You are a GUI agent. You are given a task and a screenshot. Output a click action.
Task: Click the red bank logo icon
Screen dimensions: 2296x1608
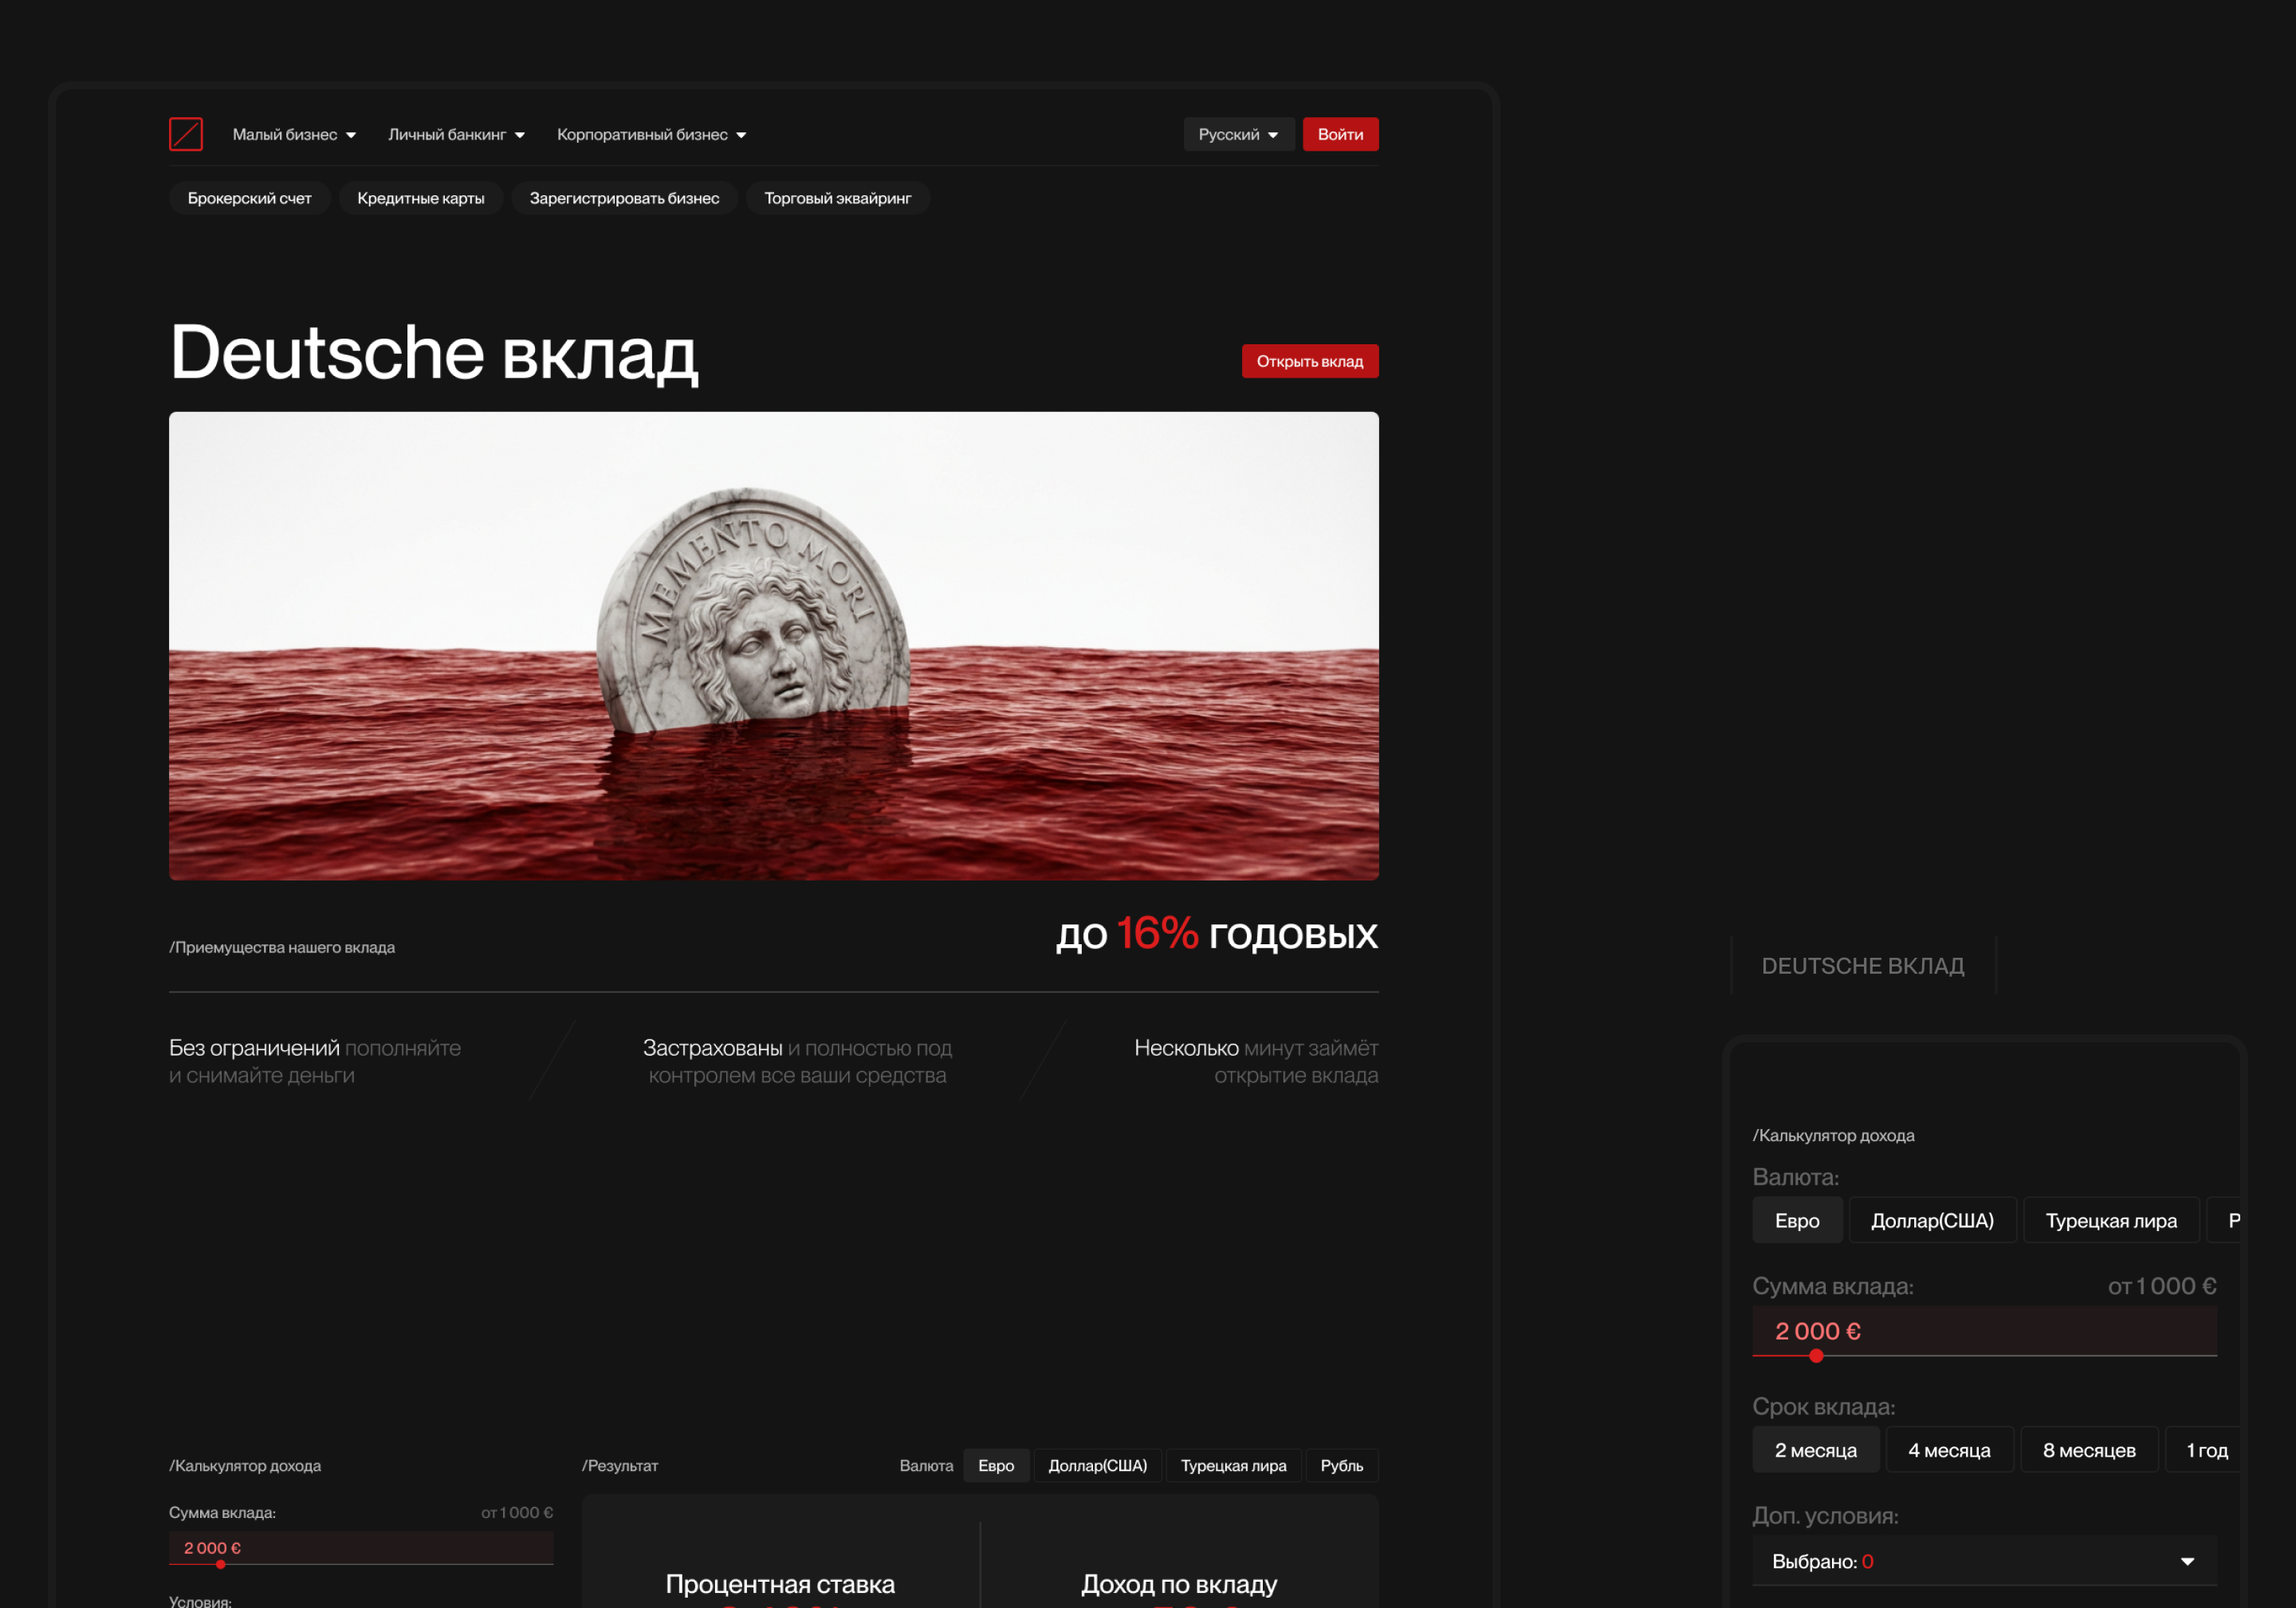click(x=186, y=134)
